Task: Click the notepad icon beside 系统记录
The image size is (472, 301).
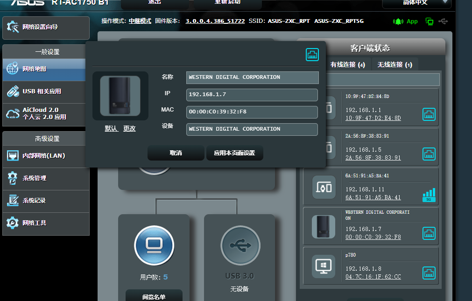Action: [13, 201]
